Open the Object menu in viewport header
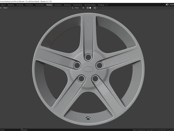Image resolution: width=174 pixels, height=131 pixels. (5, 8)
